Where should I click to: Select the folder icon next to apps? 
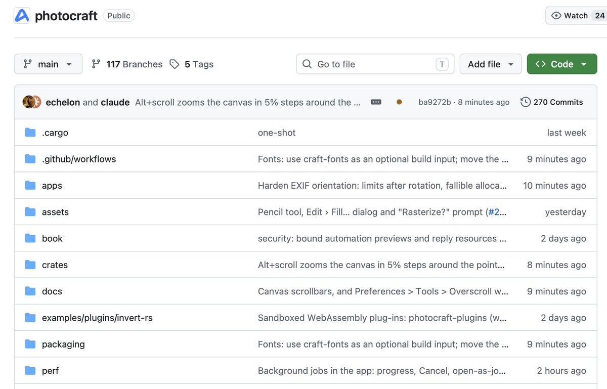tap(30, 186)
